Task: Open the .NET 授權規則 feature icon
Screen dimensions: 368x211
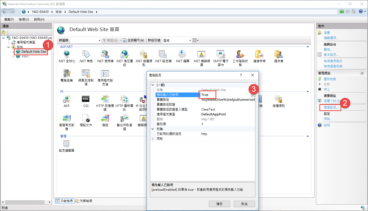Action: click(x=144, y=58)
